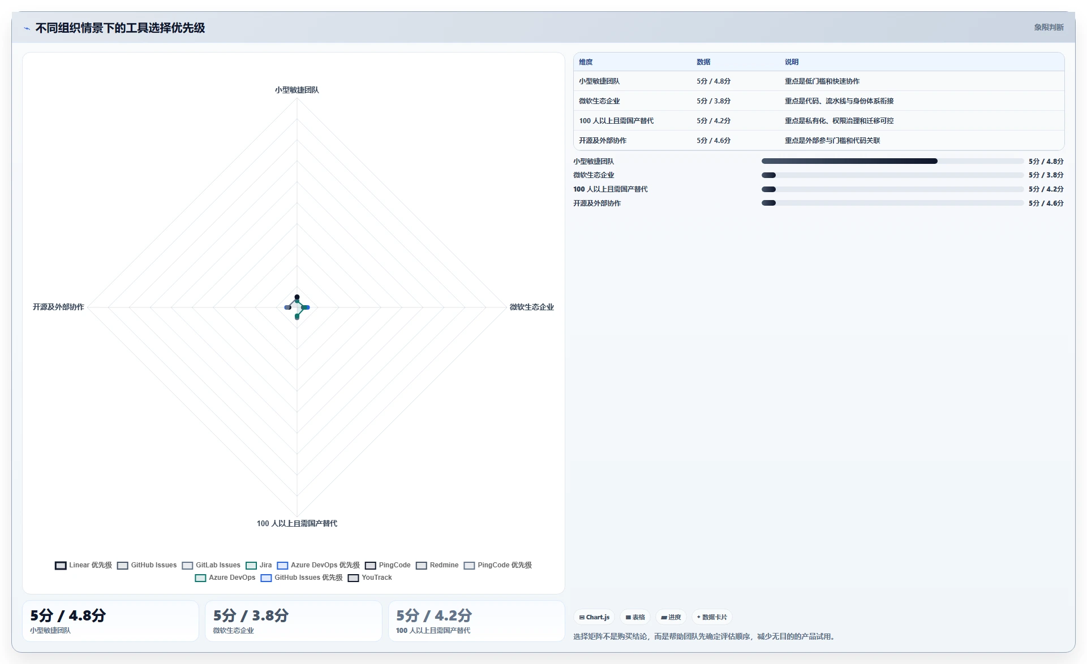The image size is (1087, 664).
Task: Click the 5分 / 3.8分 data card
Action: (294, 621)
